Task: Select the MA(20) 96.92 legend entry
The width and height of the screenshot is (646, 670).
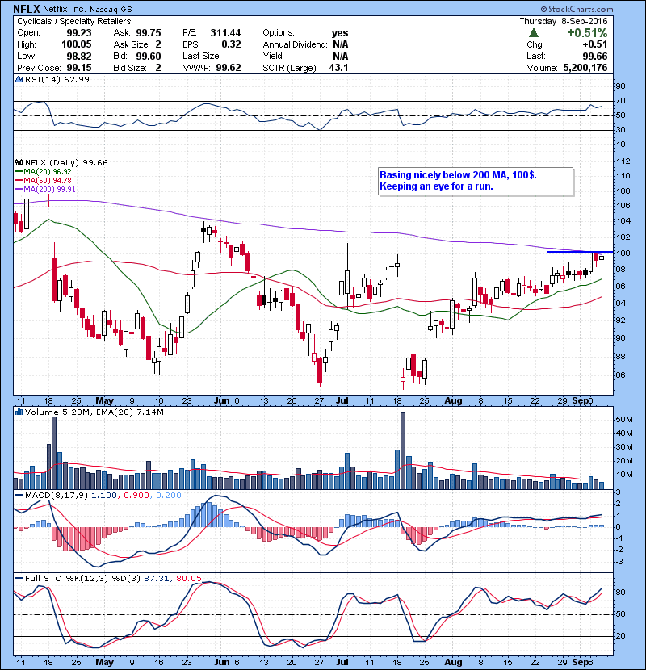Action: [44, 172]
